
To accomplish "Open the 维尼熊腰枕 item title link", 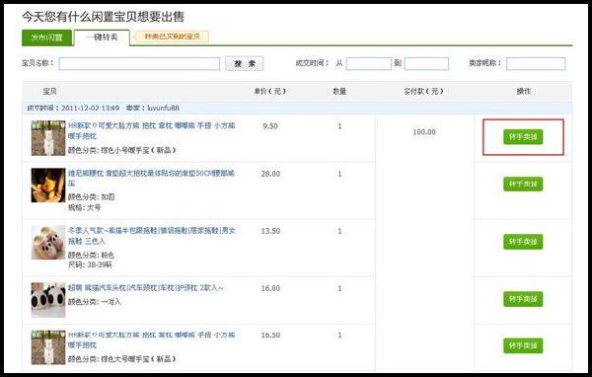I will coord(151,179).
